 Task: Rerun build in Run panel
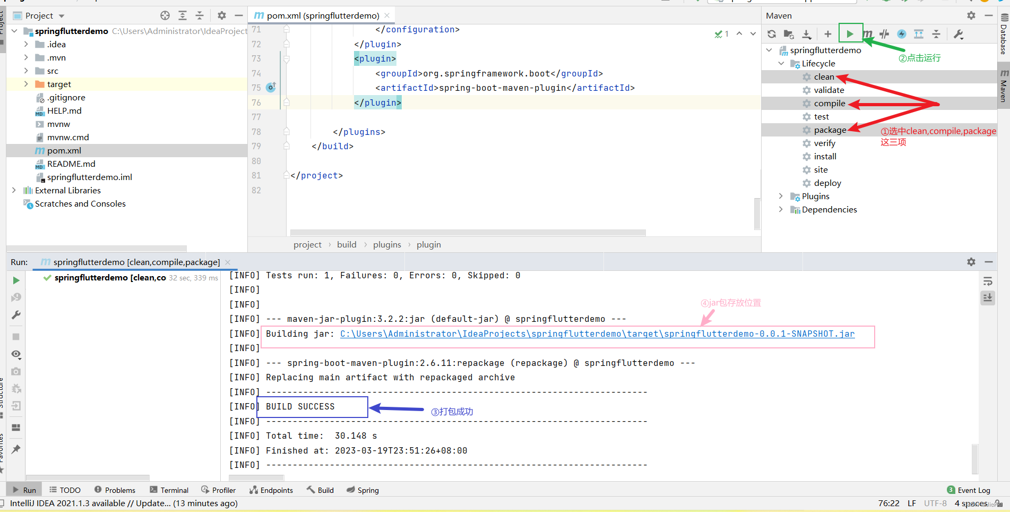(x=16, y=280)
